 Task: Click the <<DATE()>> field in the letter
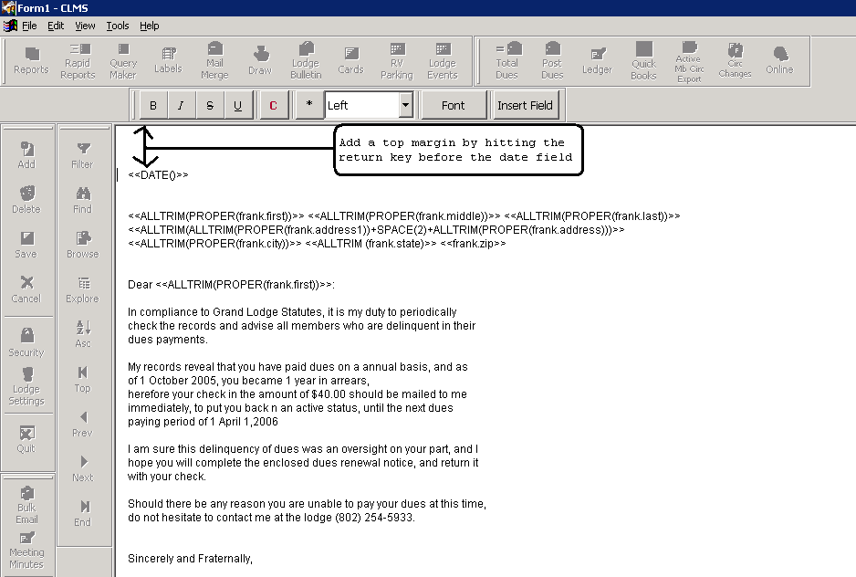[x=158, y=174]
